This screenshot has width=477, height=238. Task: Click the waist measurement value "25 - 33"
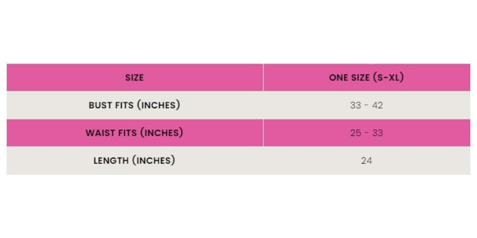coord(366,133)
